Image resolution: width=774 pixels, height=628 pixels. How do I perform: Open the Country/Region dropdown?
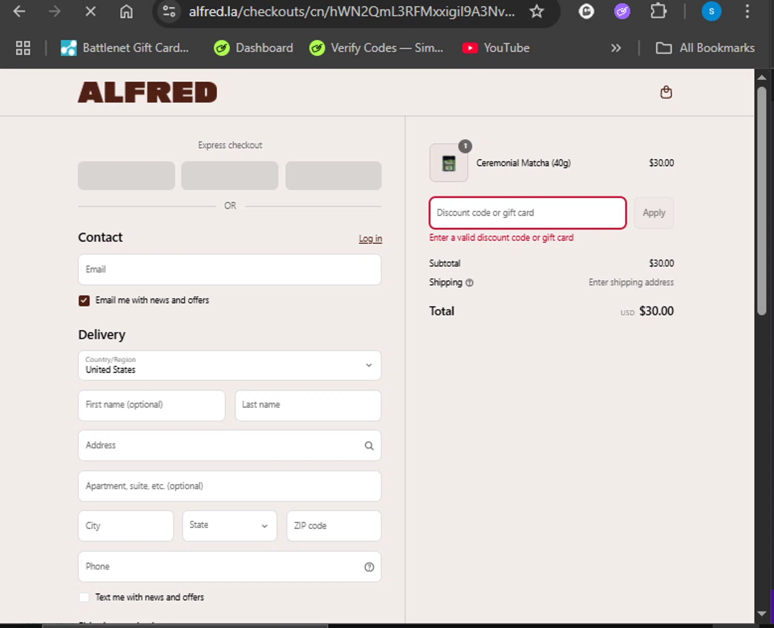point(230,365)
